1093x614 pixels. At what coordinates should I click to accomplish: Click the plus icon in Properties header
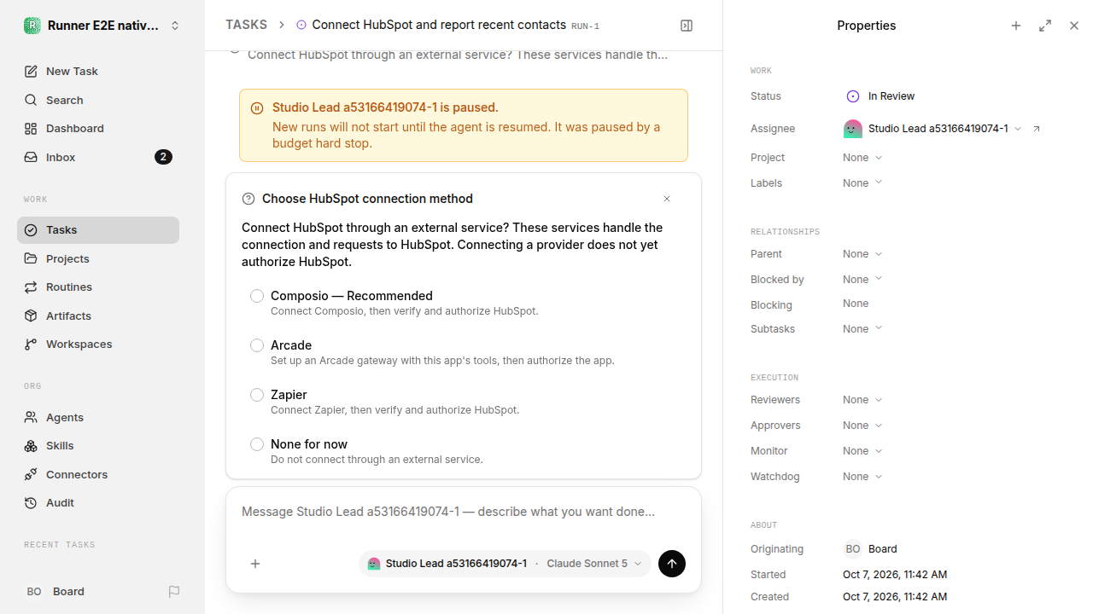pyautogui.click(x=1016, y=26)
